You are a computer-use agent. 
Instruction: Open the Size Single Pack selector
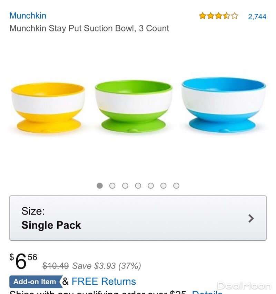click(138, 218)
